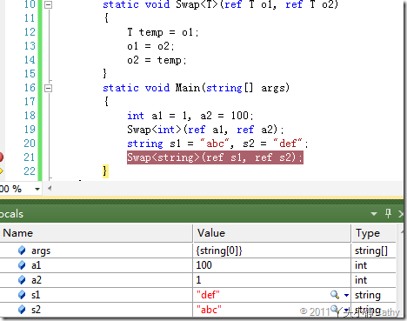This screenshot has width=407, height=321.
Task: Open the Locals window position dropdown arrow
Action: point(374,214)
